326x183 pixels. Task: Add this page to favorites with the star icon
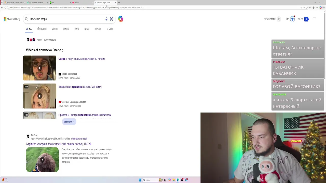pyautogui.click(x=307, y=8)
